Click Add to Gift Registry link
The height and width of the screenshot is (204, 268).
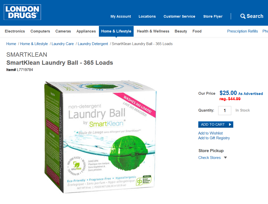(x=214, y=138)
